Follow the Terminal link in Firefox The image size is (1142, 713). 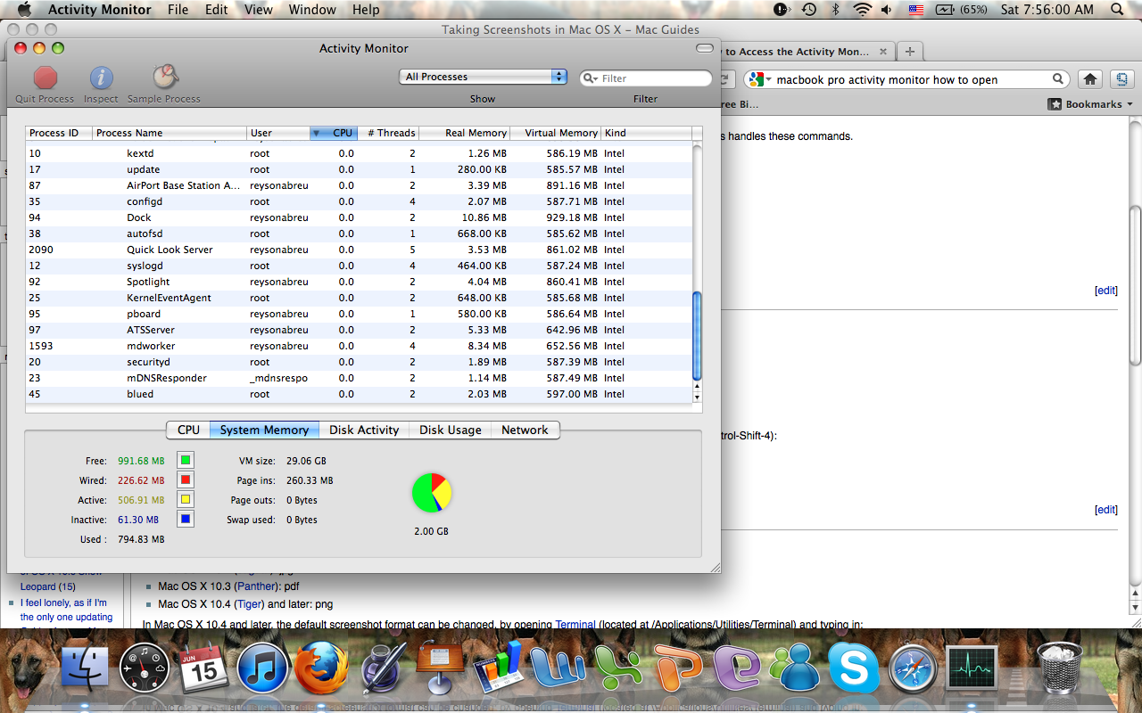[x=575, y=625]
